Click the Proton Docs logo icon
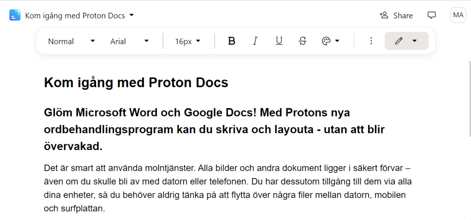This screenshot has height=220, width=471. [15, 15]
